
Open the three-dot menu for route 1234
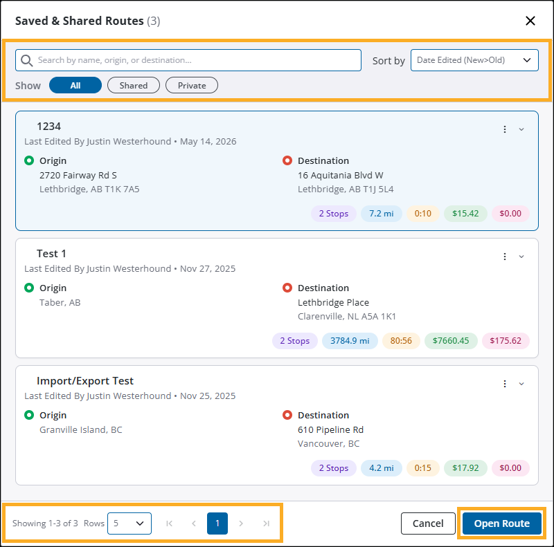point(505,129)
